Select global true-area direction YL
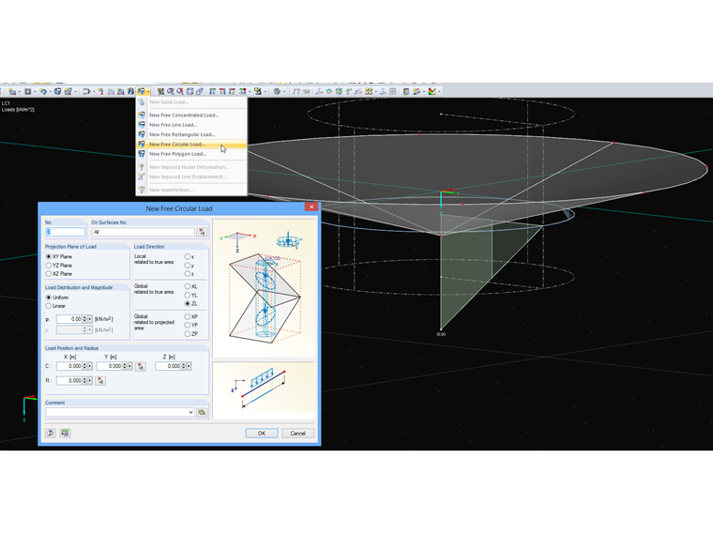713x535 pixels. [x=188, y=296]
